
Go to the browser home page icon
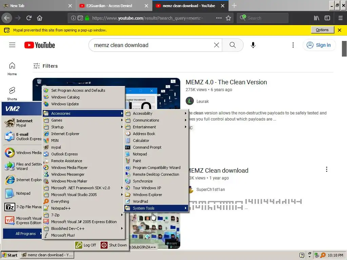pos(40,18)
